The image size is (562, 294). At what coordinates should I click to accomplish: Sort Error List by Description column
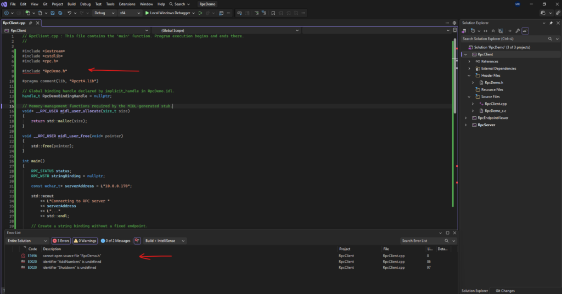point(52,249)
